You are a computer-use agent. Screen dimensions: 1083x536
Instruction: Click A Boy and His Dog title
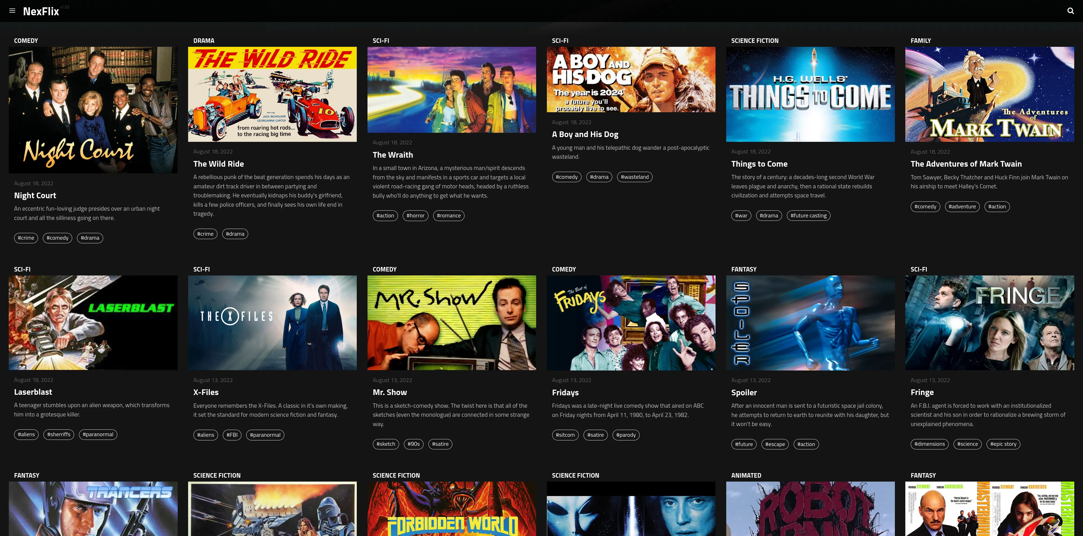pyautogui.click(x=585, y=134)
